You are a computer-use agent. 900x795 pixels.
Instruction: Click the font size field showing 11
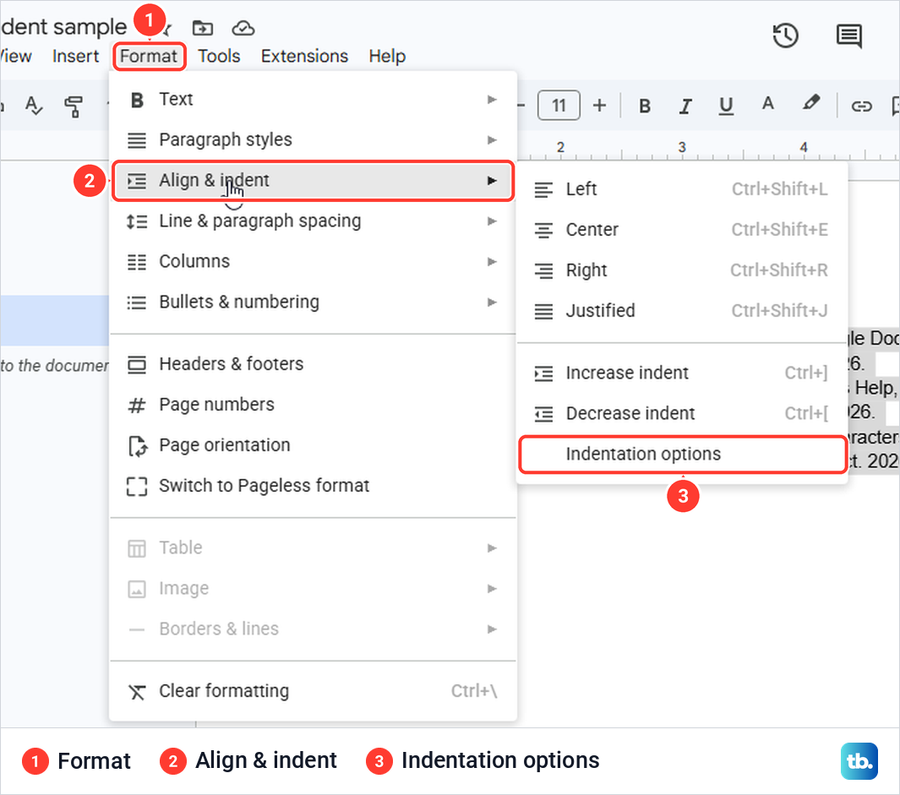(559, 105)
